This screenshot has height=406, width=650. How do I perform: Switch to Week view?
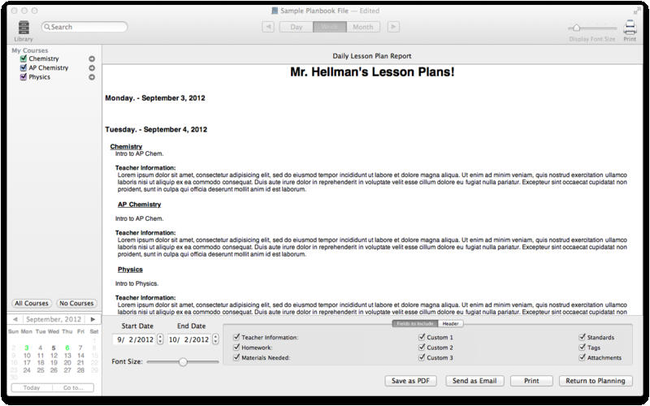[330, 27]
